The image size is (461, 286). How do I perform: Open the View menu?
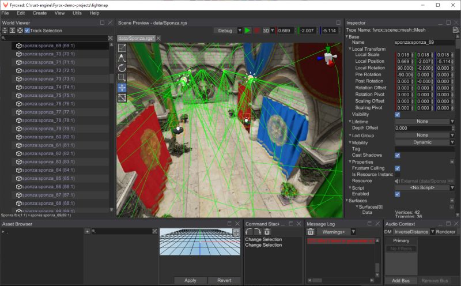coord(59,13)
